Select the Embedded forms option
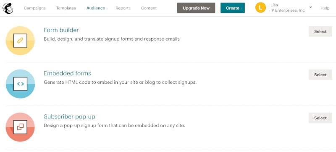 320,75
